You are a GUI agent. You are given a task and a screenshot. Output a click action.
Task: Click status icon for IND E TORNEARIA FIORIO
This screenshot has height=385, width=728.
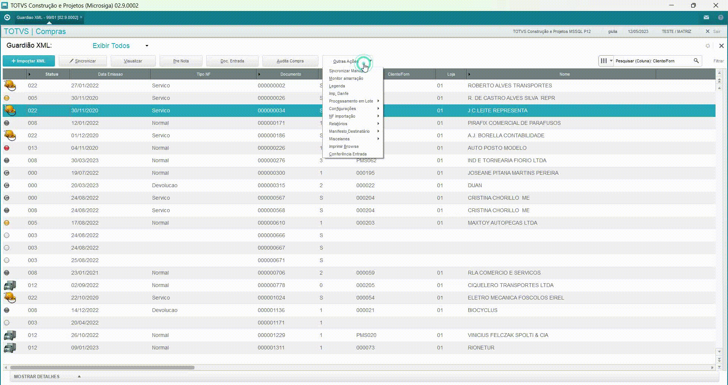coord(6,160)
